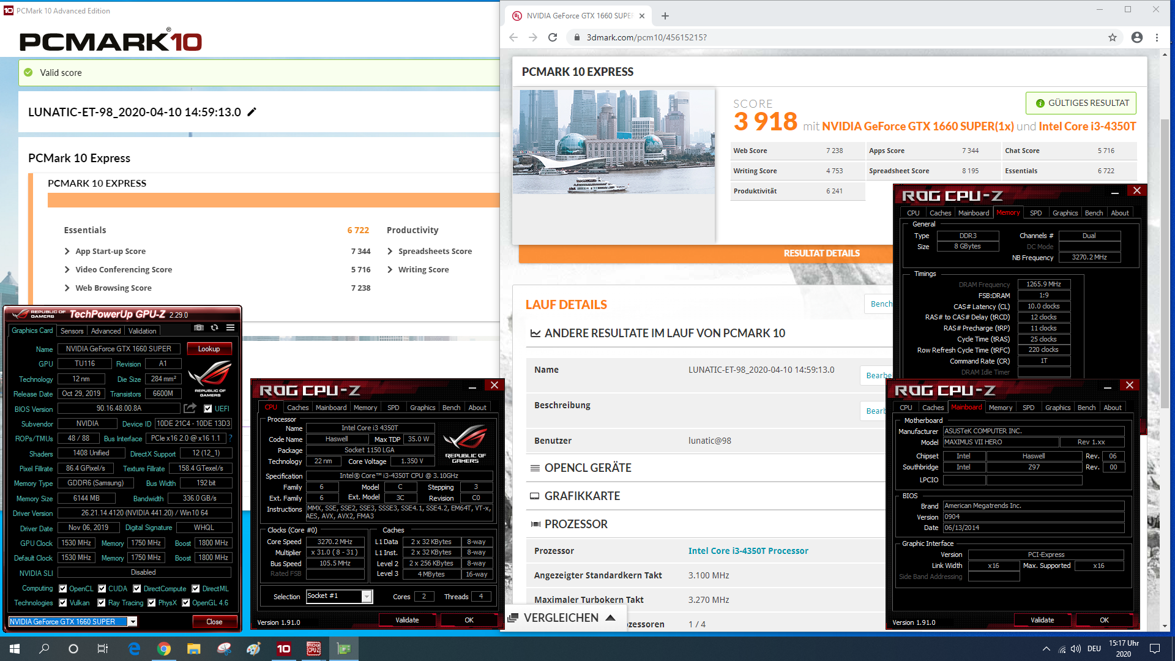
Task: Click the edit pencil icon next to result name
Action: (252, 112)
